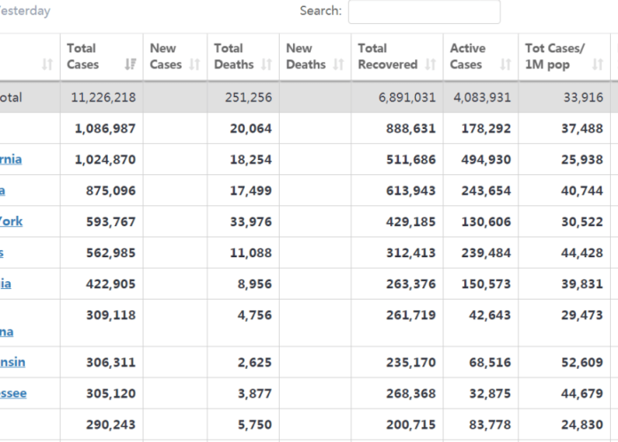Image resolution: width=618 pixels, height=442 pixels.
Task: Sort by first column state-name arrow
Action: [x=48, y=65]
